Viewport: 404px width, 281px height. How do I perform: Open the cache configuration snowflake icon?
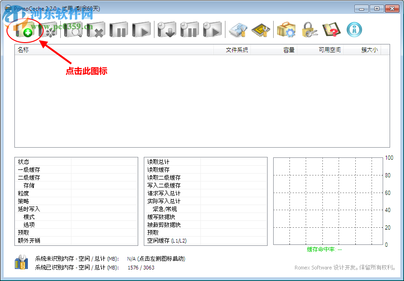(x=49, y=29)
